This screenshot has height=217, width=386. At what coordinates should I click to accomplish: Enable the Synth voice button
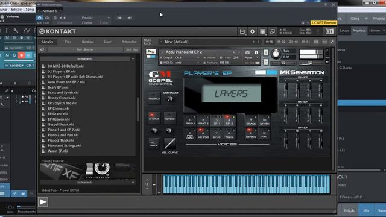[x=264, y=120]
